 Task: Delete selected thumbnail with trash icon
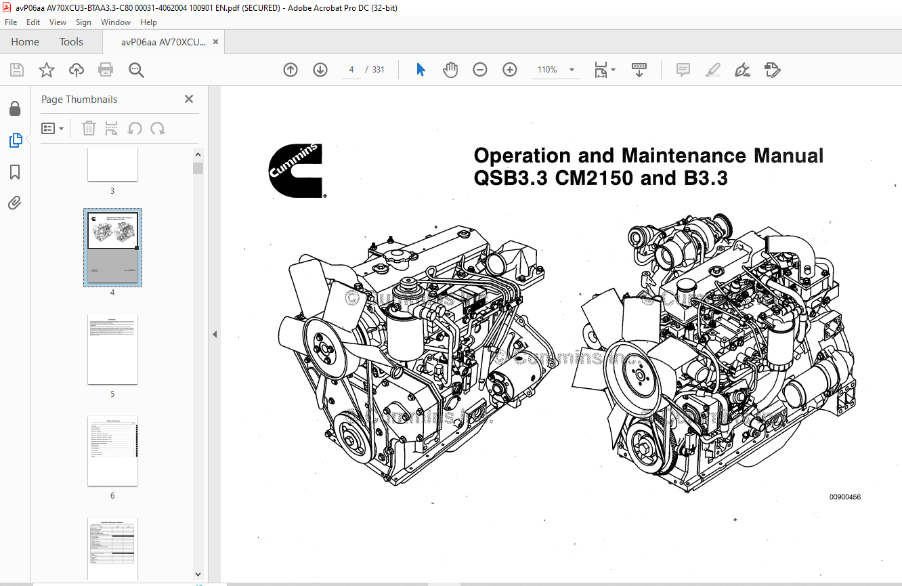pyautogui.click(x=89, y=128)
